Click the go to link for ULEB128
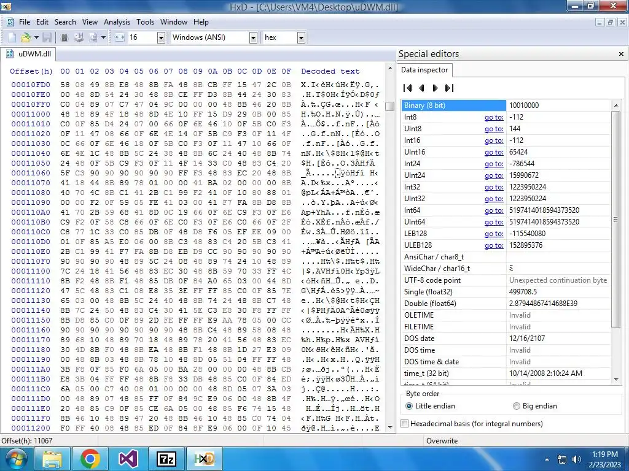Screen dimensions: 629x471 click(x=494, y=245)
